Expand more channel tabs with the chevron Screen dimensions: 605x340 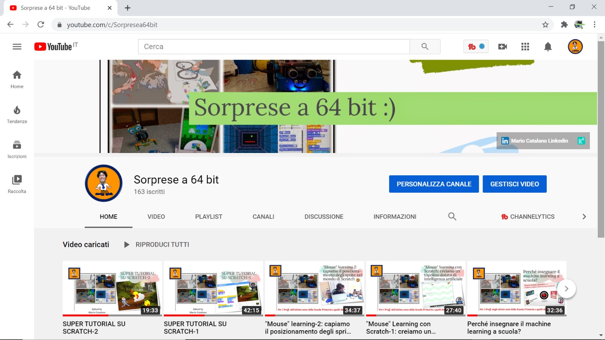point(584,216)
